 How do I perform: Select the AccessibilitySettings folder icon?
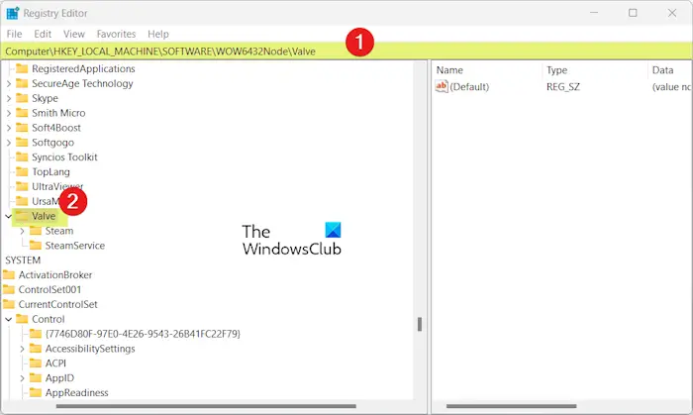tap(36, 349)
